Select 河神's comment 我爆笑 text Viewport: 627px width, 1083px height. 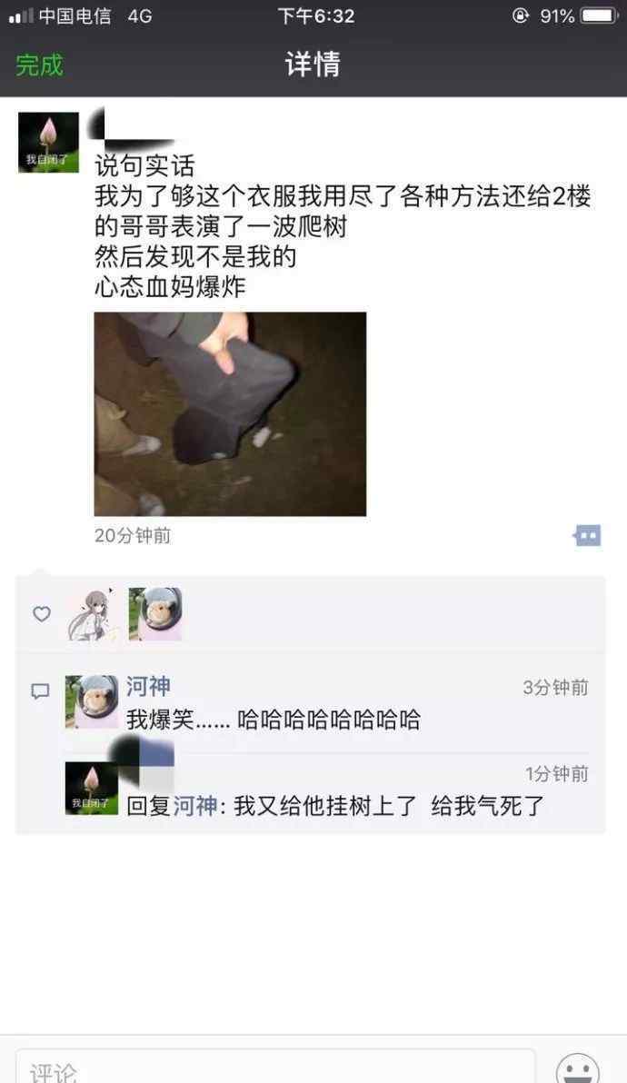274,720
